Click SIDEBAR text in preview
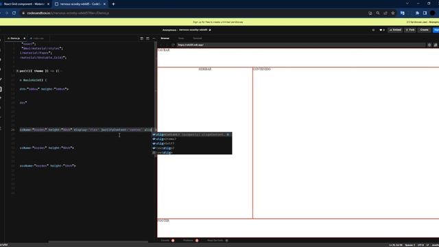 [205, 69]
